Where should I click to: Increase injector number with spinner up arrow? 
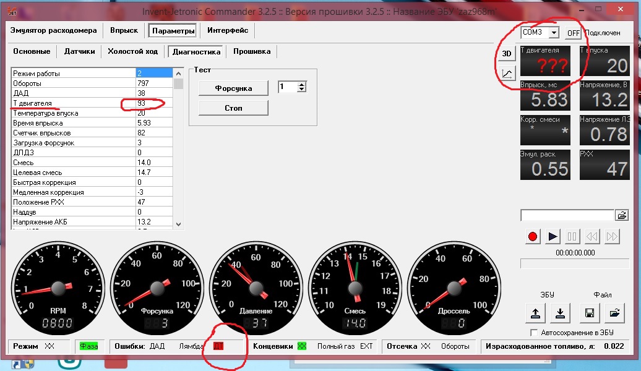pyautogui.click(x=302, y=85)
